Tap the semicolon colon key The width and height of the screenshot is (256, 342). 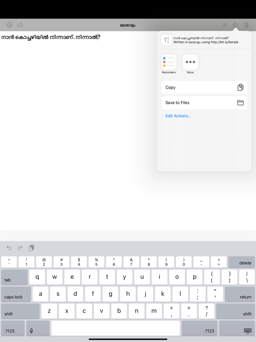tap(198, 294)
